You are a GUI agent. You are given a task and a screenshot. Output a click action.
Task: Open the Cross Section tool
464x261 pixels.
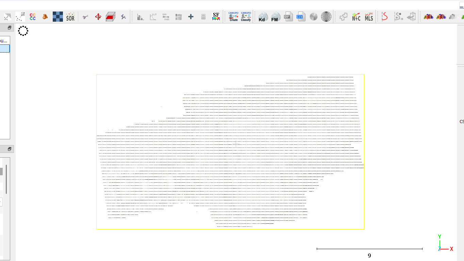[x=110, y=17]
